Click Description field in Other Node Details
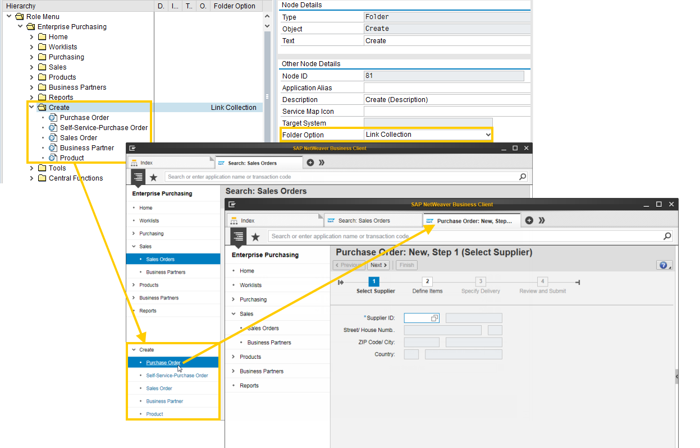Viewport: 700px width, 448px height. click(446, 100)
